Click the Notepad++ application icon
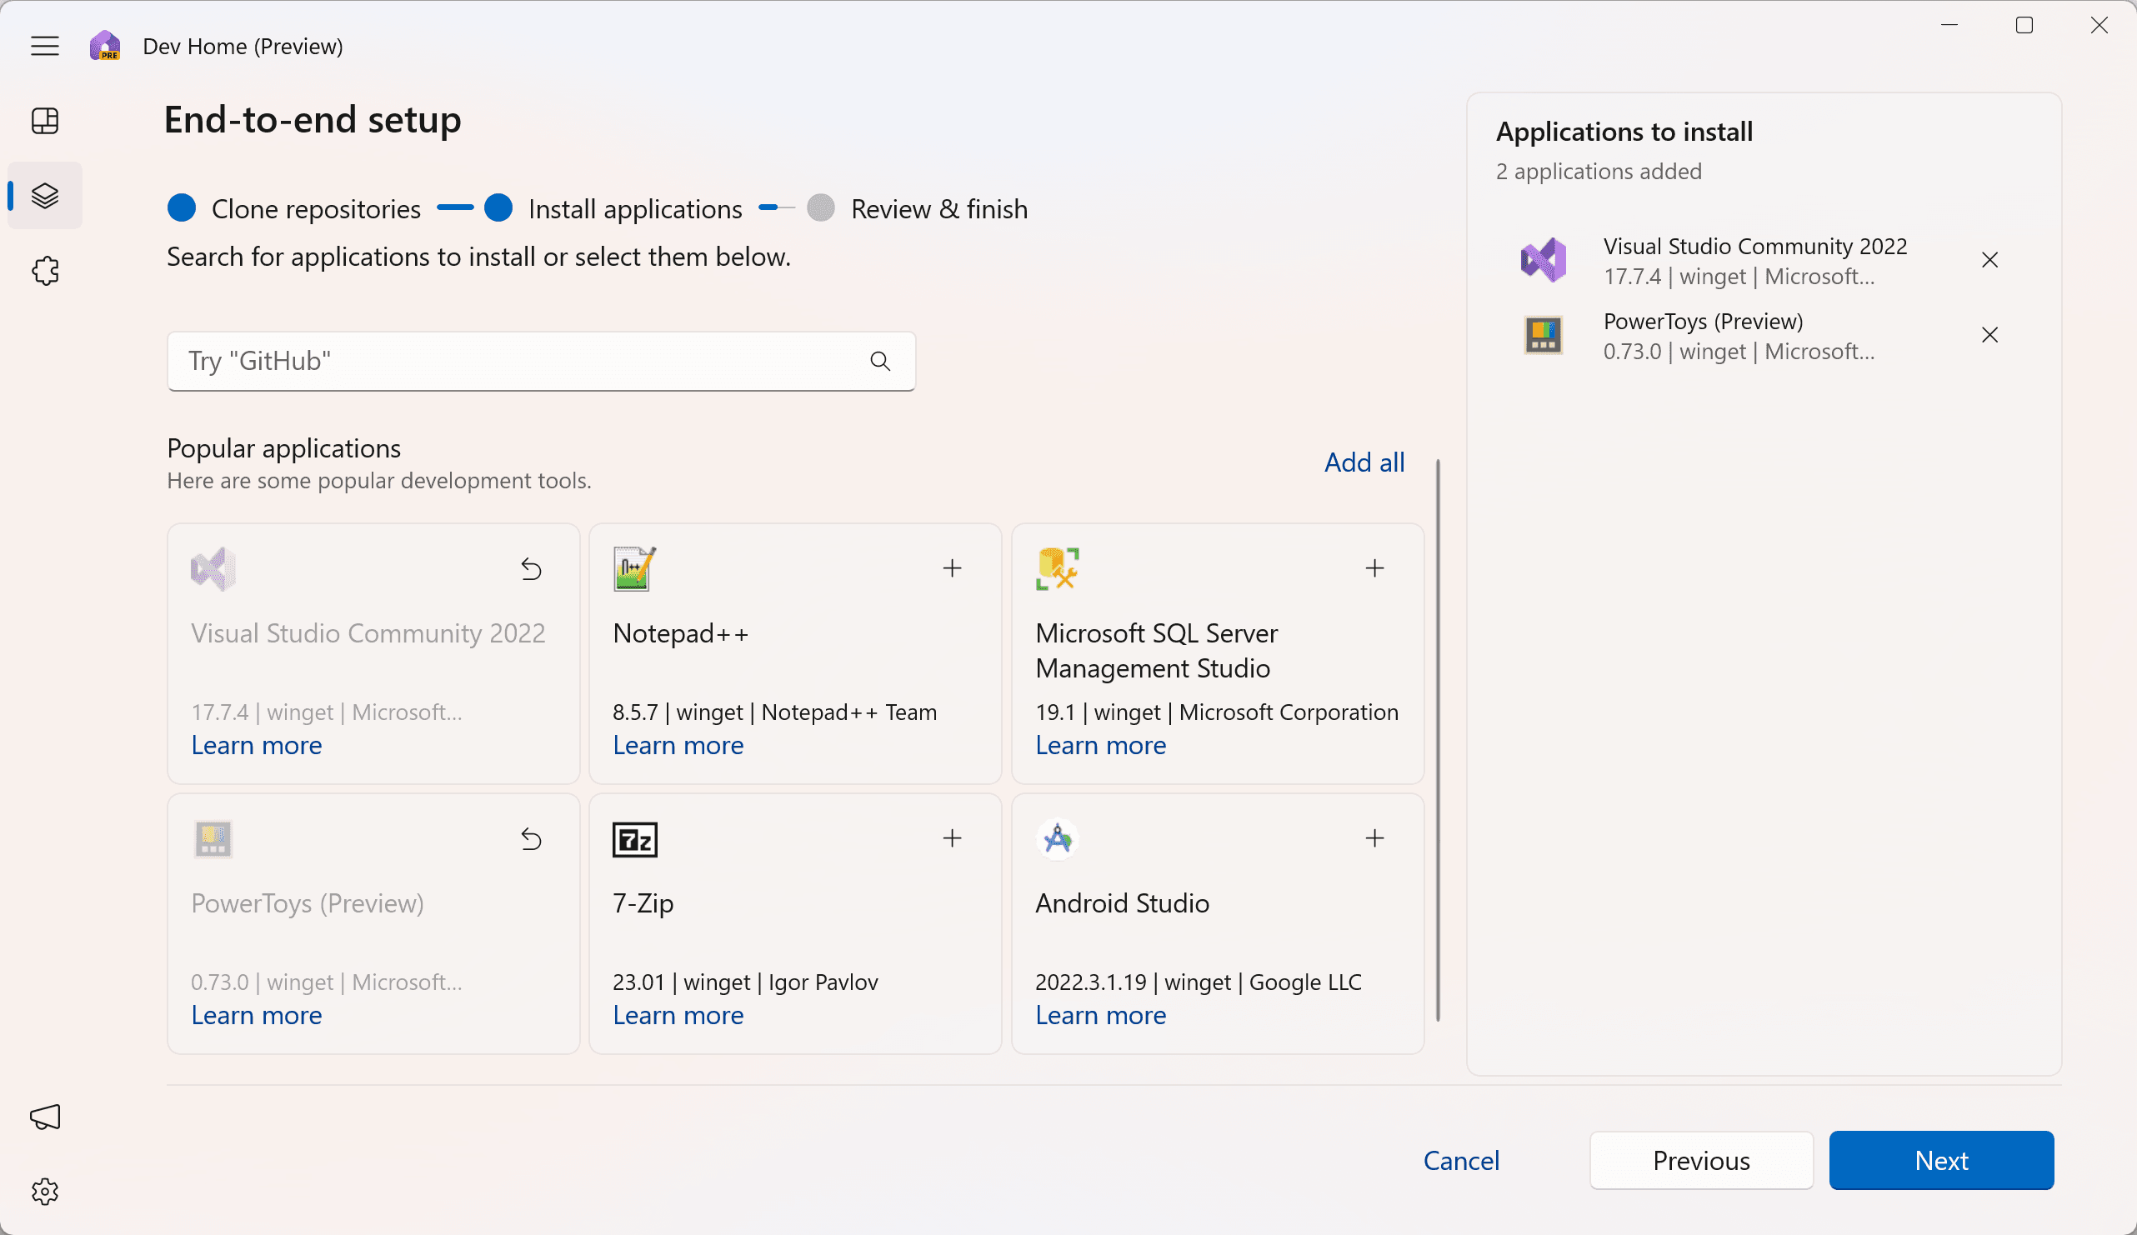Screen dimensions: 2137x1235 click(x=635, y=569)
